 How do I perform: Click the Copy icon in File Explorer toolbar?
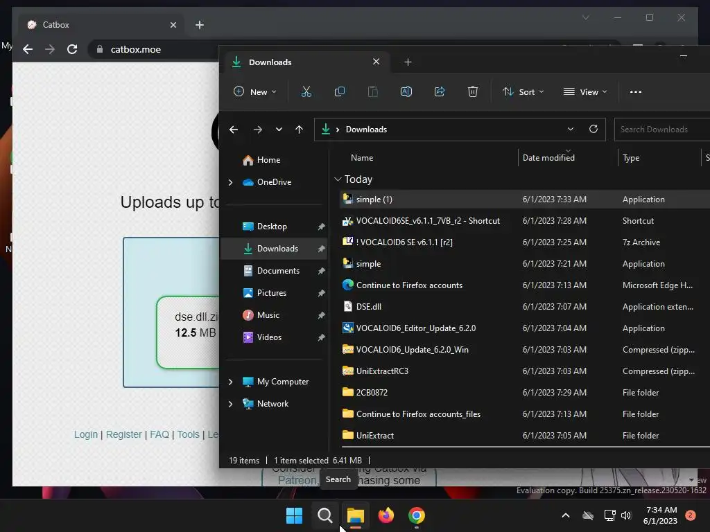coord(340,92)
